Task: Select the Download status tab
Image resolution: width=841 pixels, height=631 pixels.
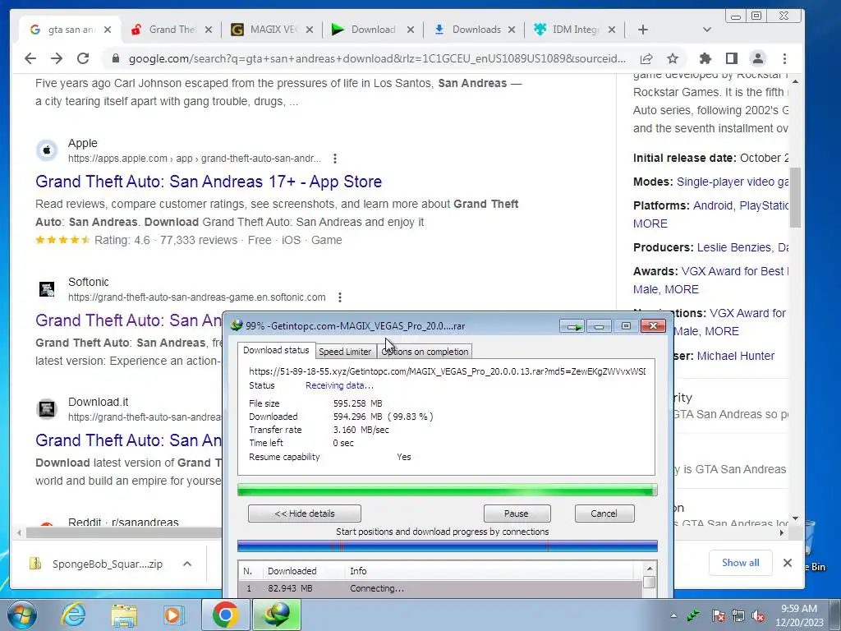Action: [276, 350]
